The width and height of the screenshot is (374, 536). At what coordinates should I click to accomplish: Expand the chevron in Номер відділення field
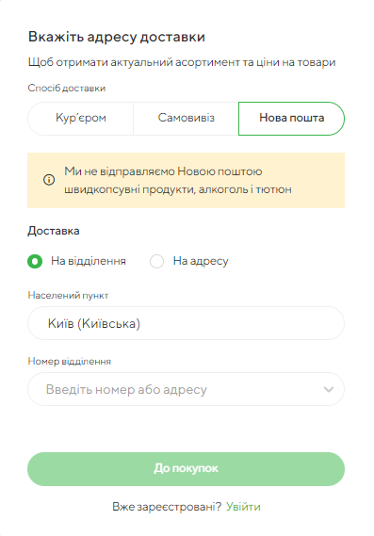pos(329,389)
